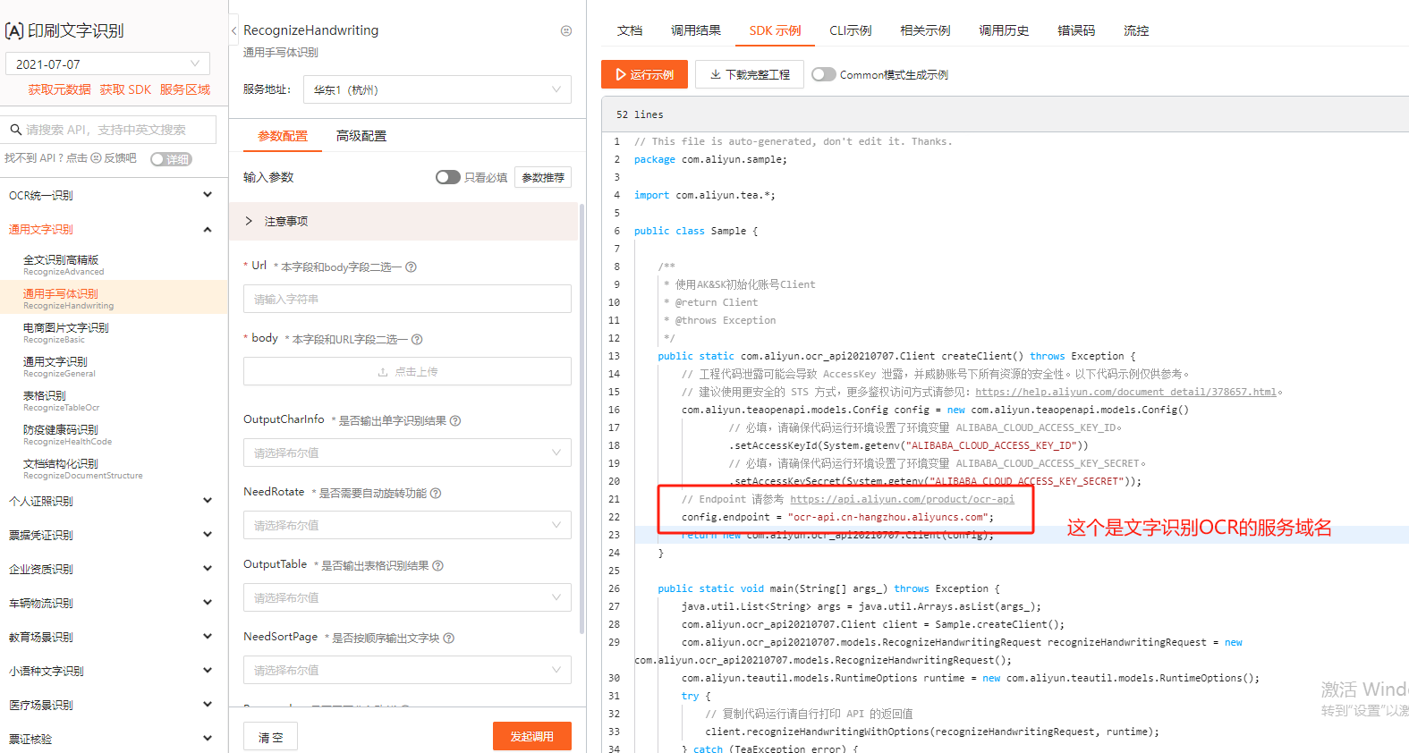Expand 个人证照识别 category
The width and height of the screenshot is (1409, 753).
click(114, 501)
